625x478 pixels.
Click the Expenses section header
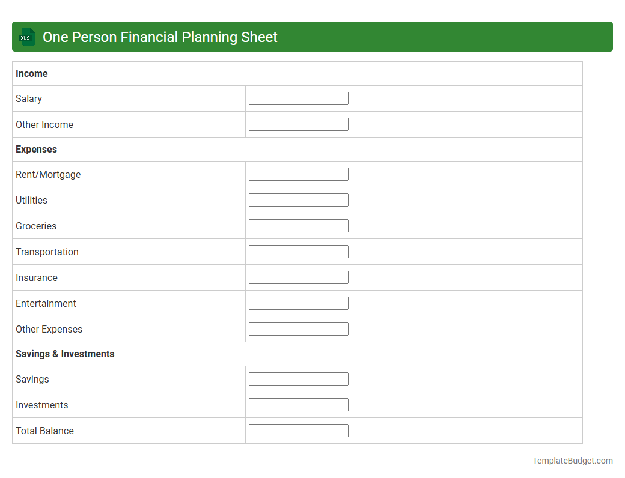click(x=36, y=149)
